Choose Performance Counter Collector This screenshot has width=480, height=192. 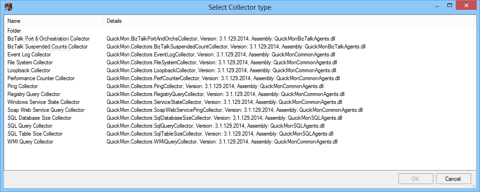41,79
